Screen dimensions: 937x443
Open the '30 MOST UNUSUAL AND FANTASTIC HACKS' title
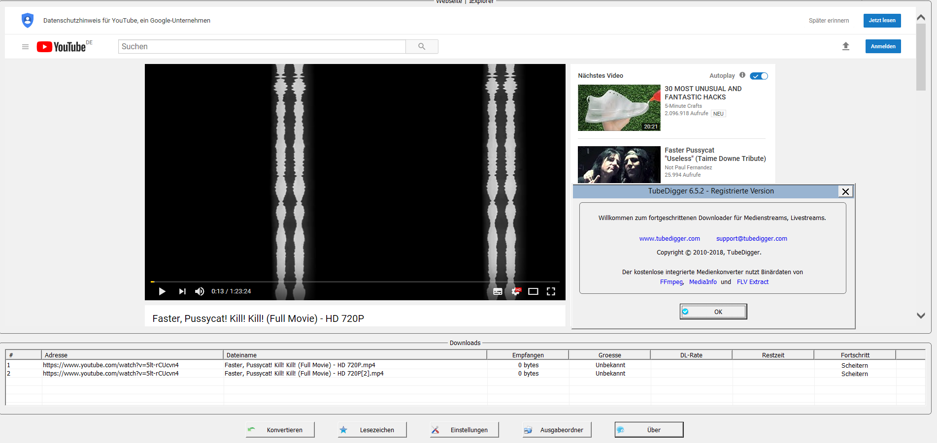703,93
